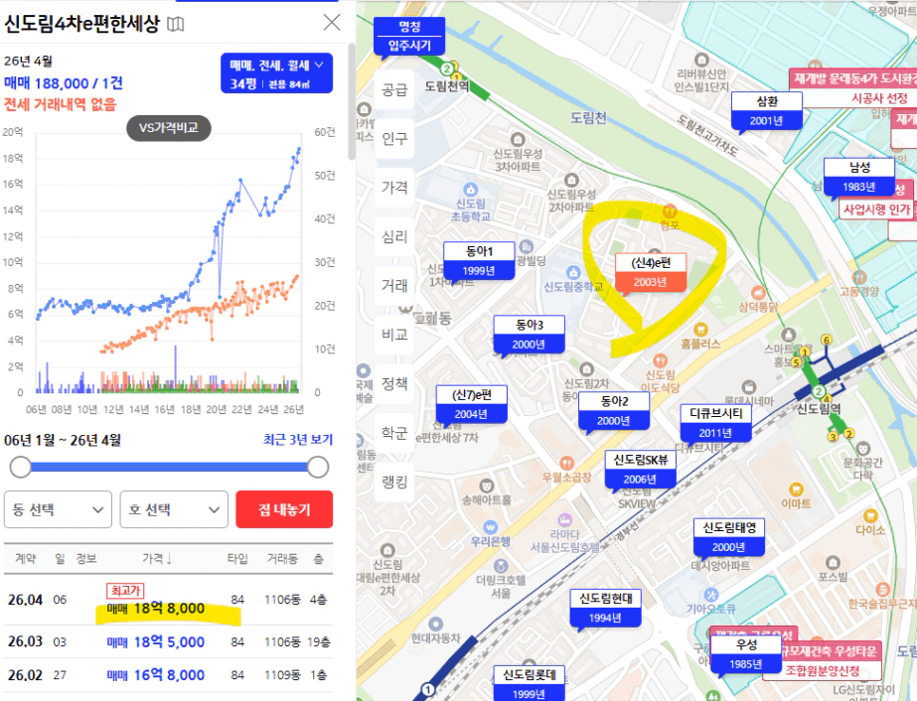The image size is (917, 701).
Task: Click the 시공사 선정 redevelopment label
Action: click(x=878, y=98)
